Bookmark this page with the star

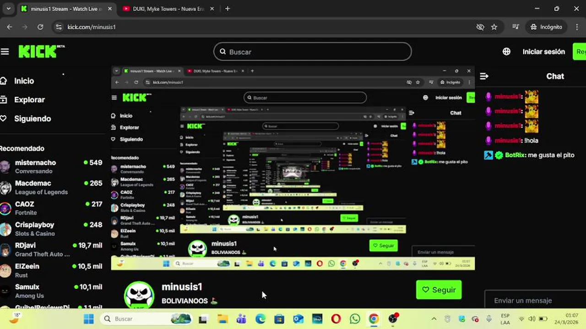(x=494, y=27)
